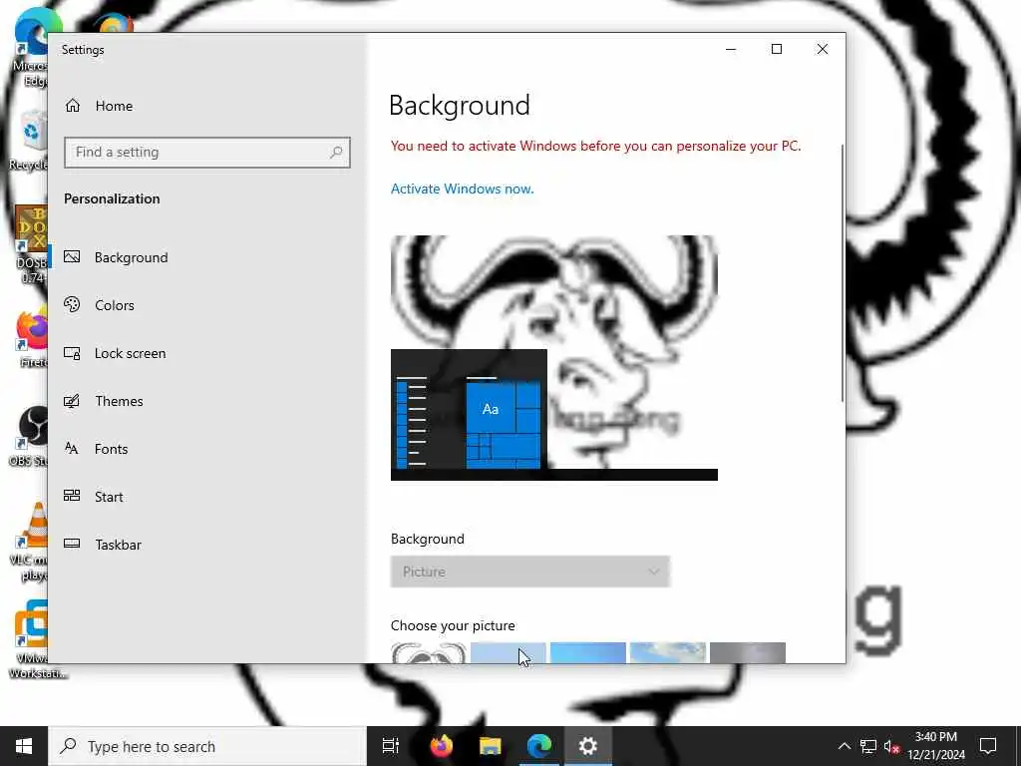Image resolution: width=1021 pixels, height=766 pixels.
Task: Click the muted volume tray icon
Action: 891,746
